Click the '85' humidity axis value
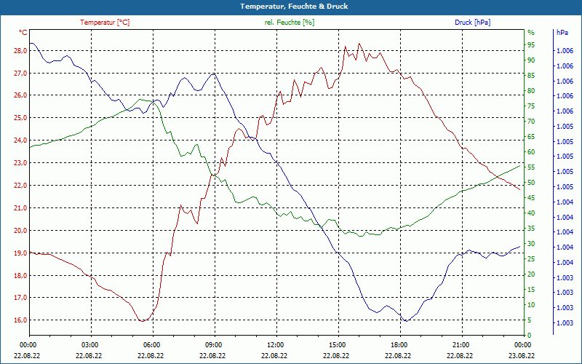The height and width of the screenshot is (364, 582). click(531, 76)
